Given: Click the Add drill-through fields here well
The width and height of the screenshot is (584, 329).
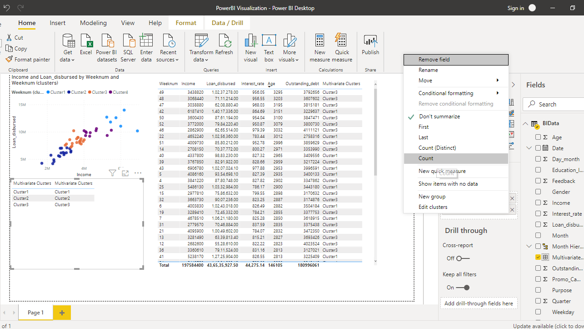Looking at the screenshot, I should pyautogui.click(x=479, y=304).
